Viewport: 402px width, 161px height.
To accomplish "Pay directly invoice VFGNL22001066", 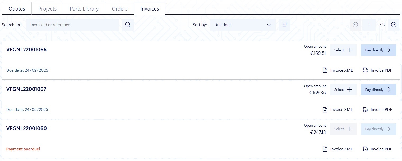I will (378, 50).
